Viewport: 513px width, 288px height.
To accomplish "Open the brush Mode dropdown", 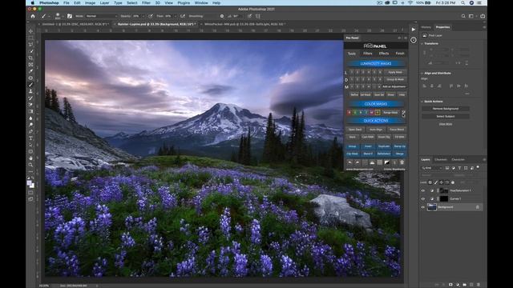I will [x=102, y=16].
